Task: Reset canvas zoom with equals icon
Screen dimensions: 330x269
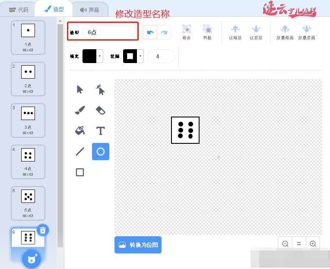Action: 299,244
